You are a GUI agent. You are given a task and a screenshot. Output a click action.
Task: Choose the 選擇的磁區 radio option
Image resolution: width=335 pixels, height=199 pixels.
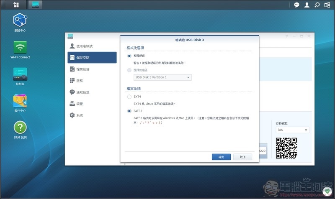[x=129, y=70]
